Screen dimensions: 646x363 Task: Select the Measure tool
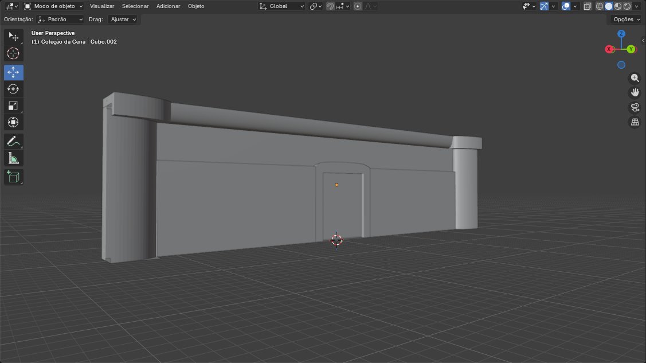click(13, 158)
